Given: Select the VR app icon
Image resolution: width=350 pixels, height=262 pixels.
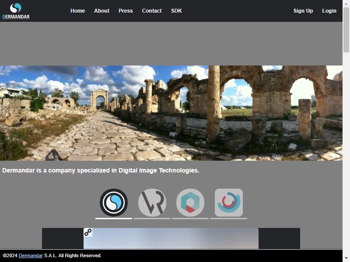Looking at the screenshot, I should (152, 203).
